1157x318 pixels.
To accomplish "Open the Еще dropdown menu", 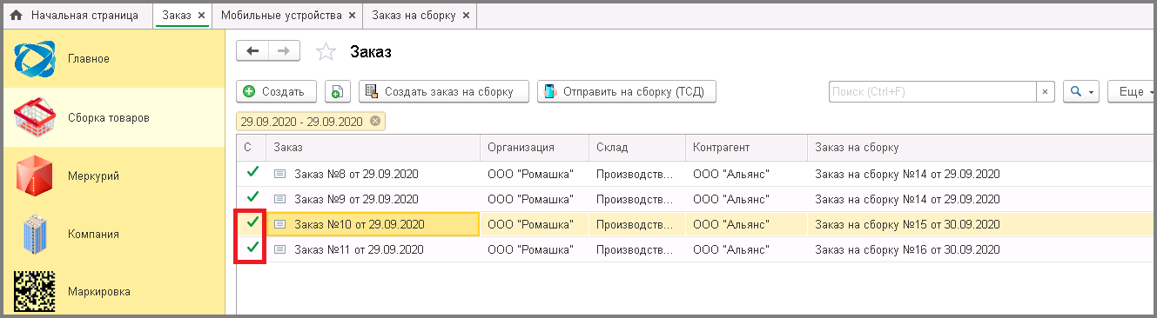I will (x=1130, y=91).
